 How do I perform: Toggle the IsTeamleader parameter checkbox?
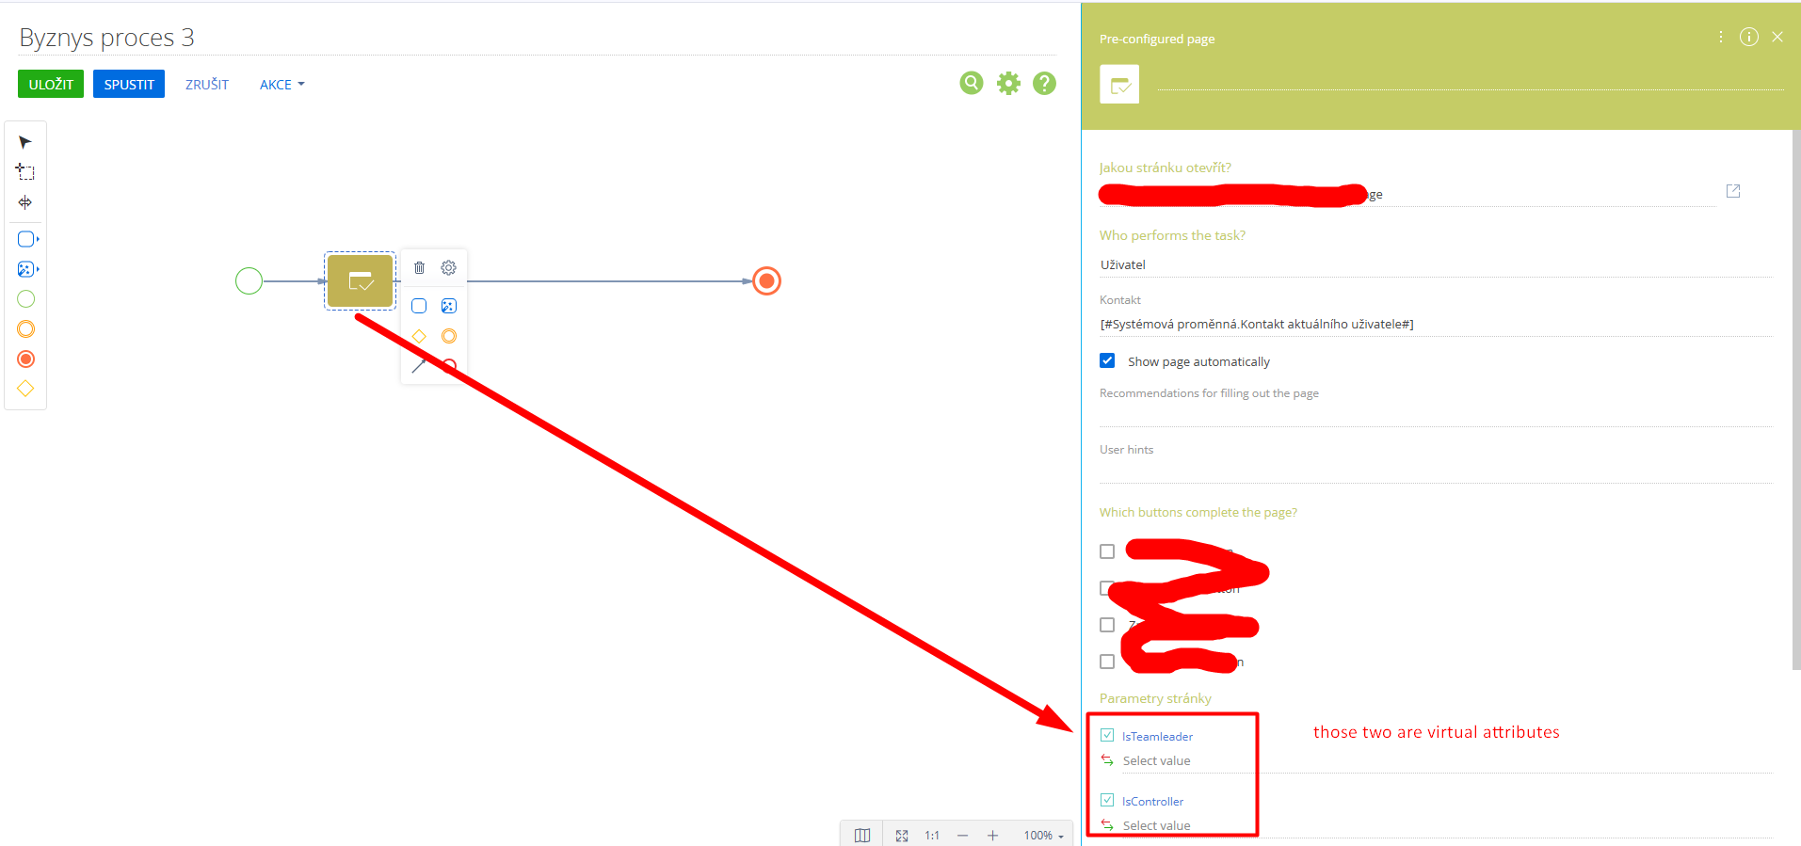1107,736
